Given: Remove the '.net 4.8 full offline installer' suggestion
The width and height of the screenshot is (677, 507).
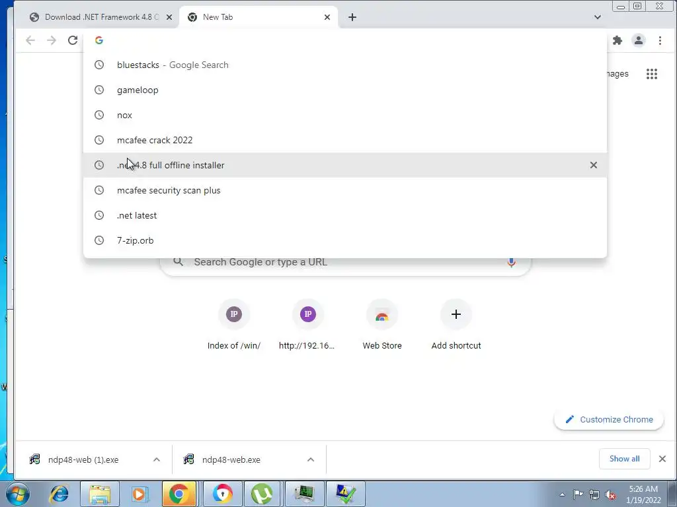Looking at the screenshot, I should pyautogui.click(x=593, y=165).
